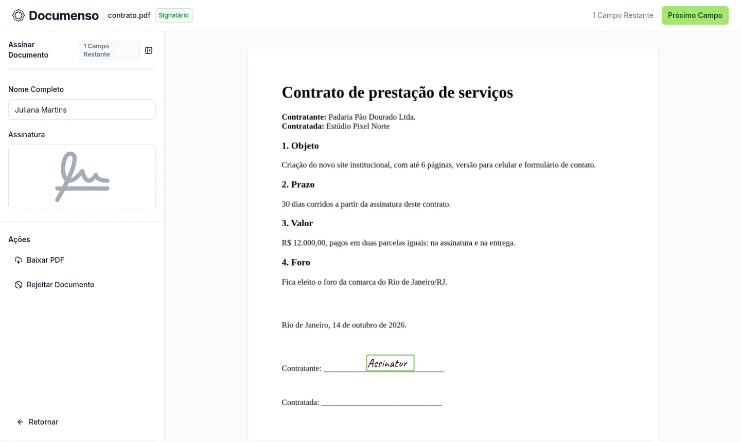This screenshot has height=442, width=741.
Task: Click the R$ 12.000,00 payment line
Action: pyautogui.click(x=398, y=243)
